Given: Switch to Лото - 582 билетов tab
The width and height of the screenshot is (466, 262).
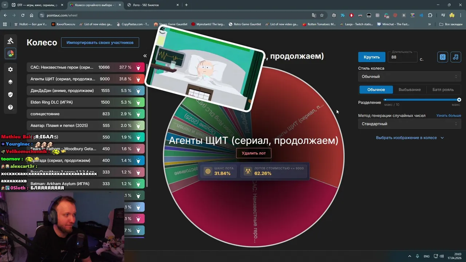Looking at the screenshot, I should (x=153, y=5).
